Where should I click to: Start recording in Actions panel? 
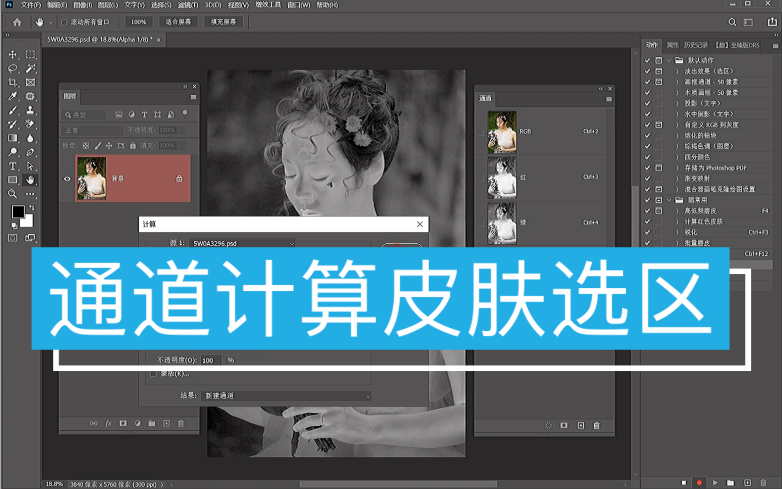tap(699, 483)
